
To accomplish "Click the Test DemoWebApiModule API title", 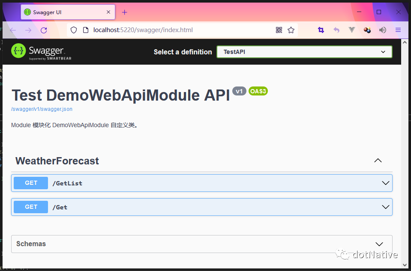I will pyautogui.click(x=121, y=95).
